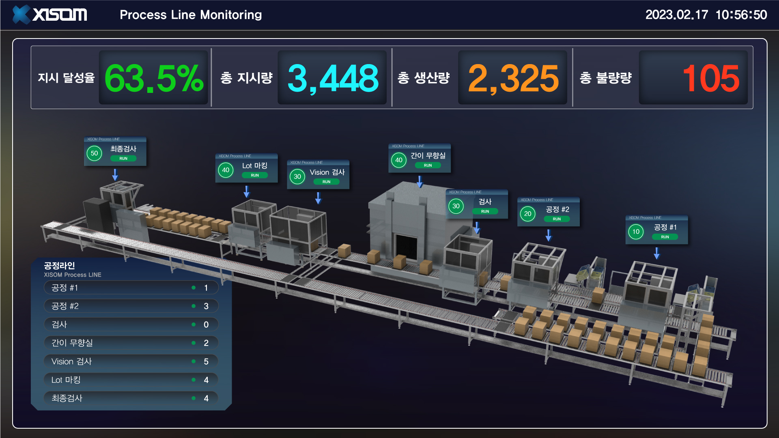The image size is (779, 438).
Task: Click the 30 circle badge on 검사 card
Action: pyautogui.click(x=456, y=206)
